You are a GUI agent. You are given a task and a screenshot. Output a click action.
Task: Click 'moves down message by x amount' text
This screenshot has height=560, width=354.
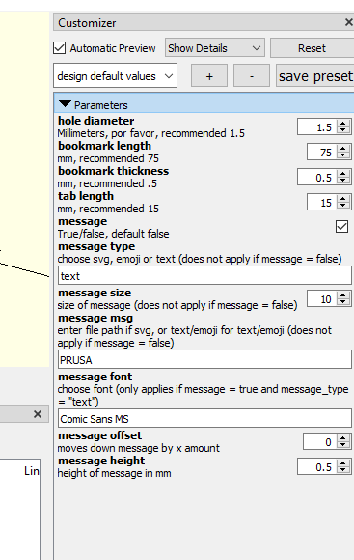[139, 448]
